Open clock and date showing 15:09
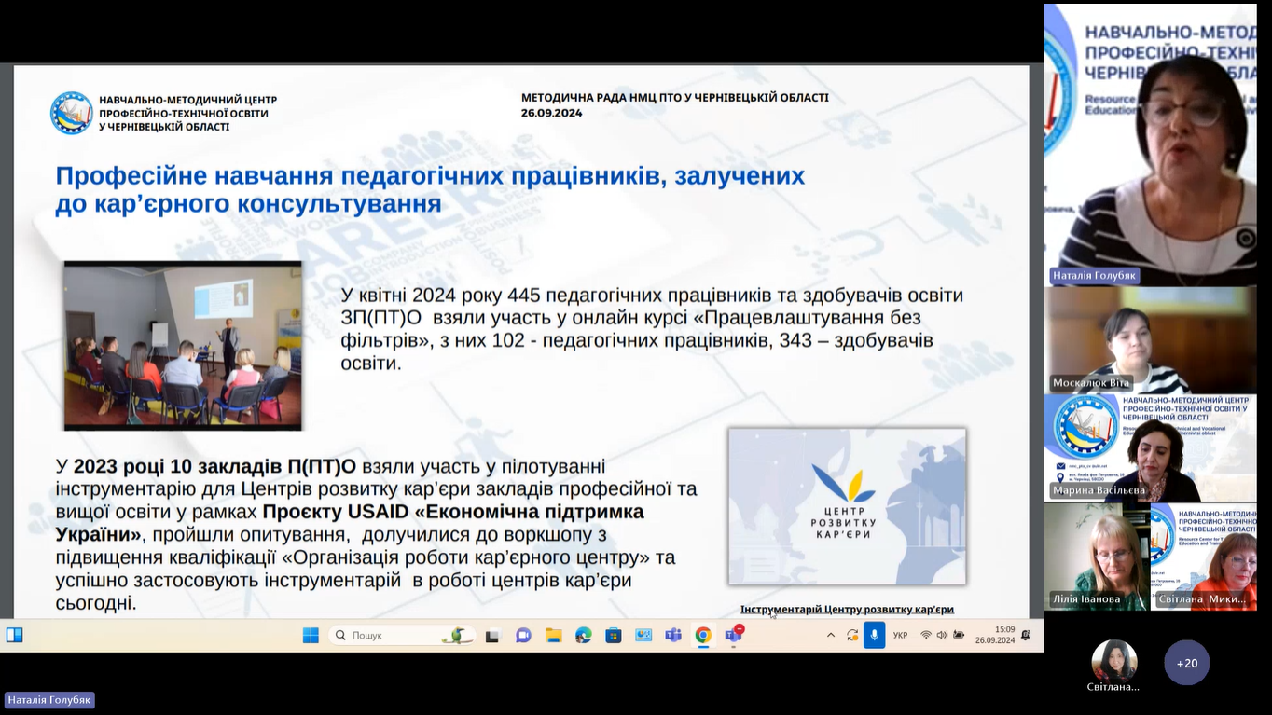The height and width of the screenshot is (715, 1272). pos(994,636)
